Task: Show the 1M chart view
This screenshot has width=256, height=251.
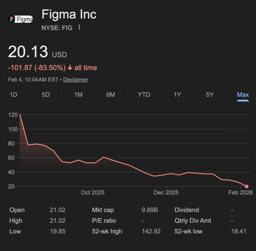Action: click(78, 95)
